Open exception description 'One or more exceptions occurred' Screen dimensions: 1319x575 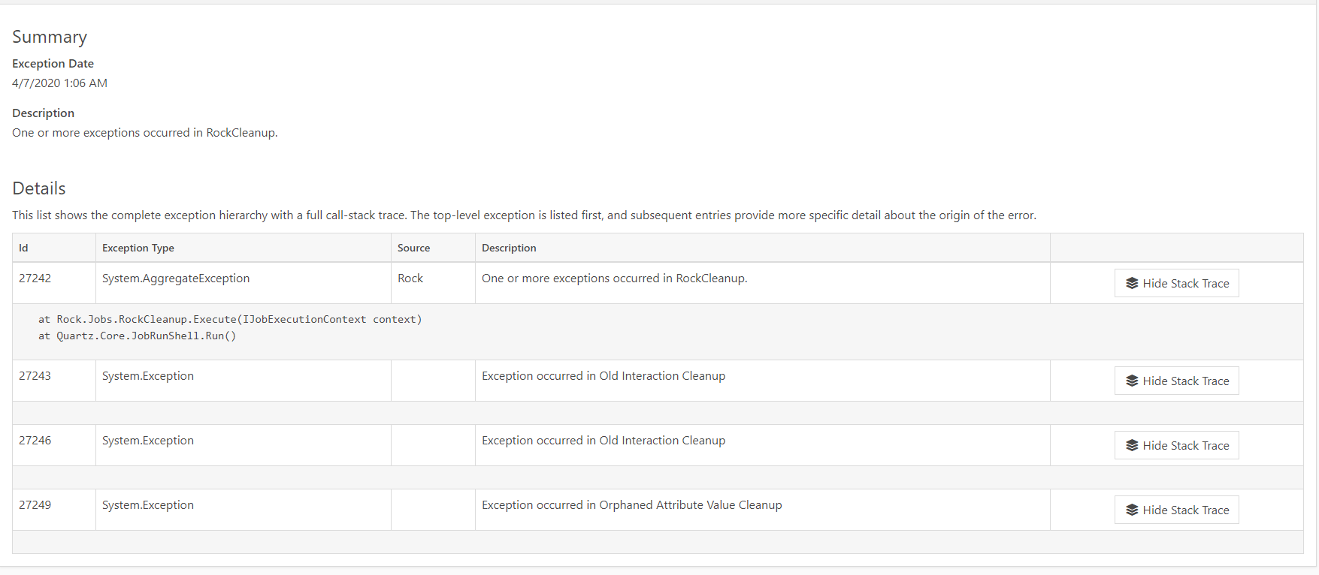[144, 132]
